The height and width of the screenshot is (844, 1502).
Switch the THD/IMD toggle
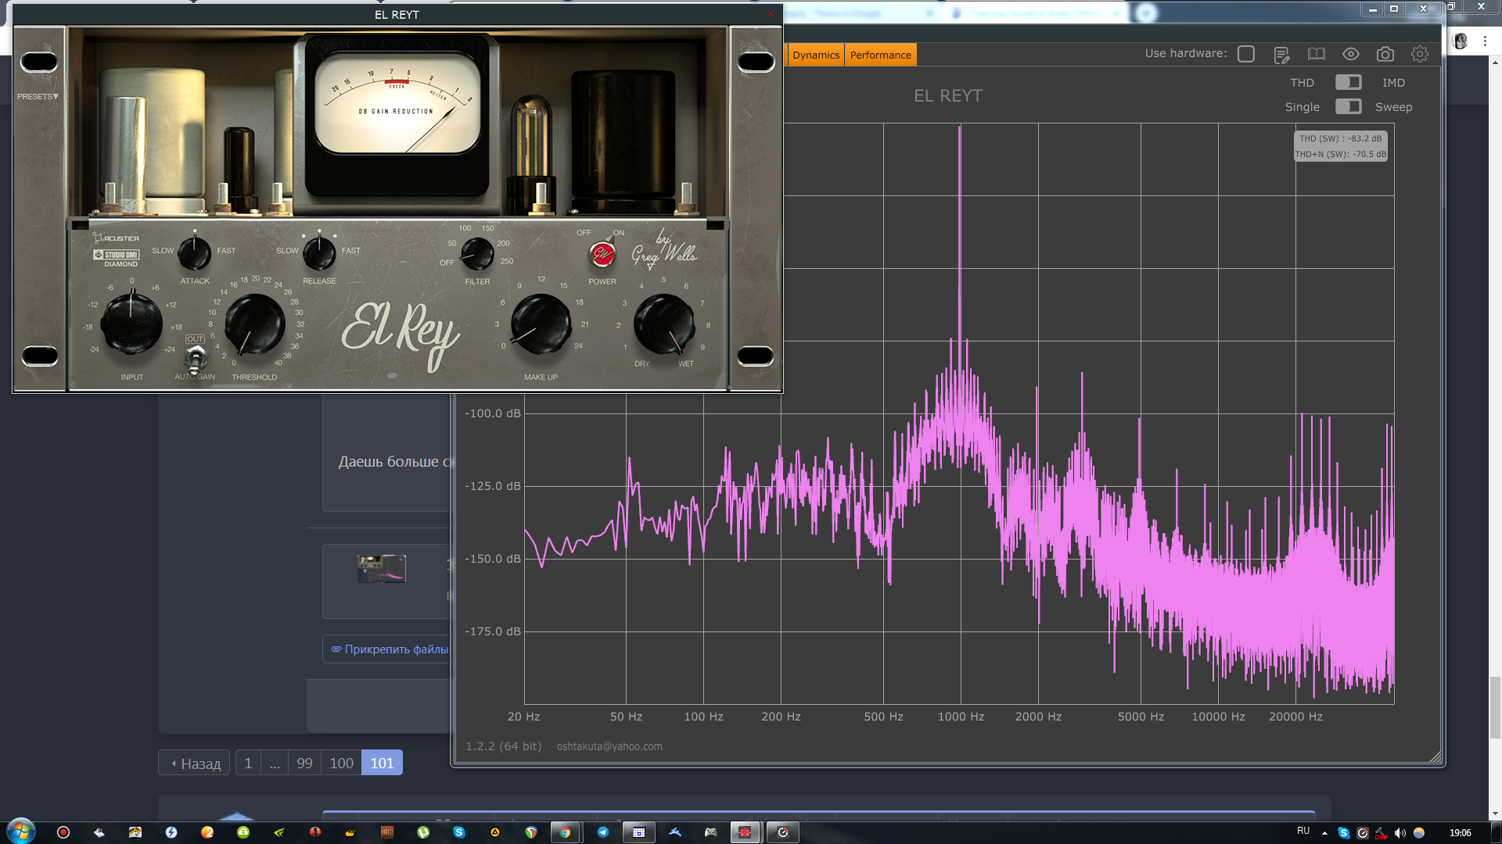tap(1348, 82)
